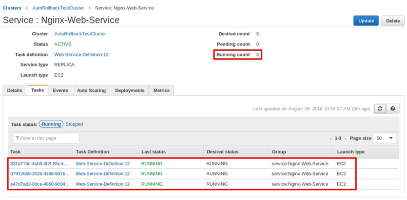Go to next page arrow
The width and height of the screenshot is (407, 200).
(x=345, y=139)
